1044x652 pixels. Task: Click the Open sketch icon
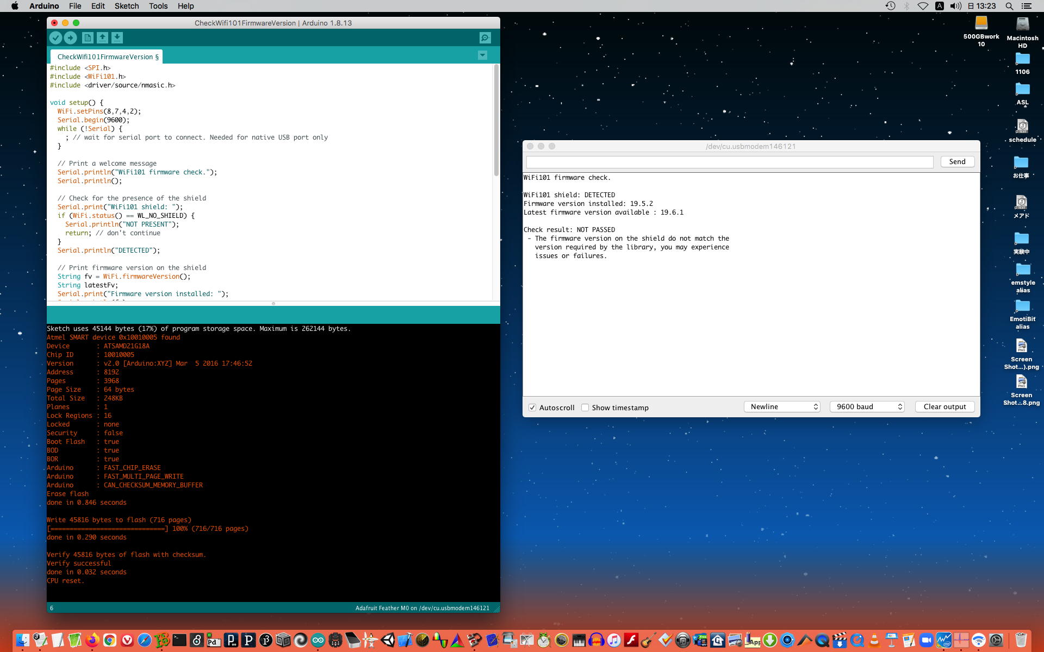pos(102,37)
